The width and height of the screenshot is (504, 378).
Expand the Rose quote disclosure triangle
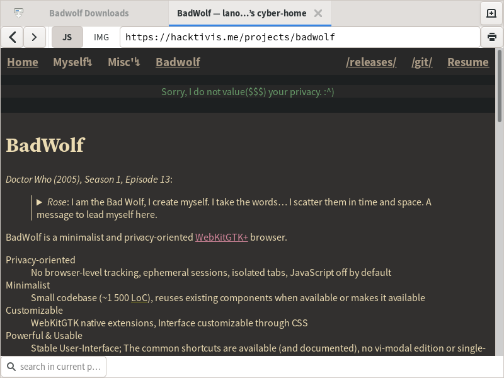click(40, 202)
